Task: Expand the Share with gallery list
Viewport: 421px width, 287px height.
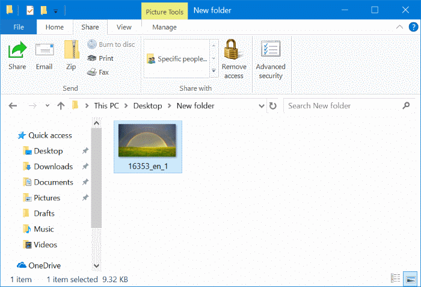Action: 214,71
